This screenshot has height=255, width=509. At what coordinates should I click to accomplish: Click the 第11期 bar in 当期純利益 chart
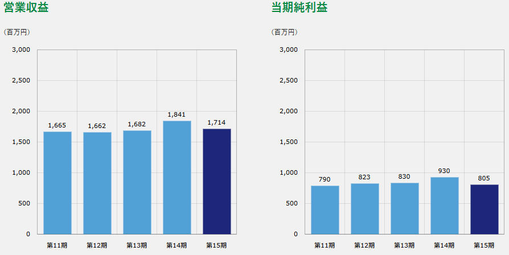(325, 209)
